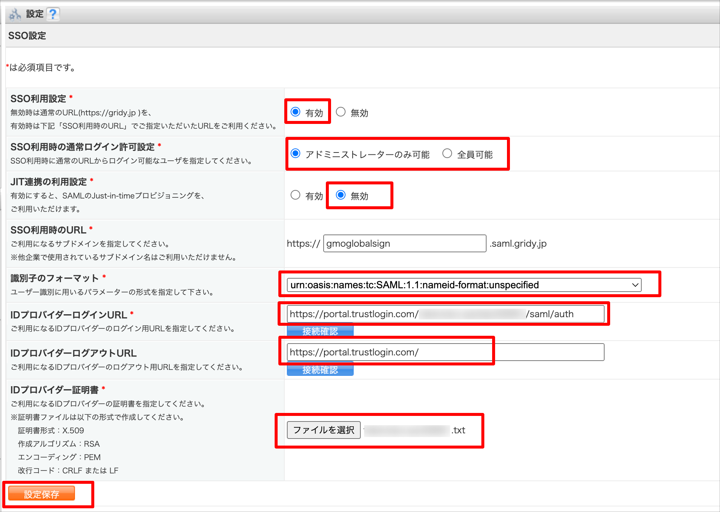Click ファイルを選択 to choose a certificate file
The height and width of the screenshot is (512, 720).
[x=323, y=430]
